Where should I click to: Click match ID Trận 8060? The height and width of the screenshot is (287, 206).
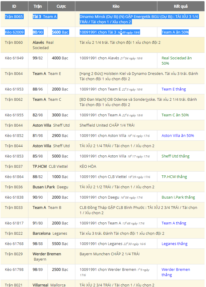[14, 42]
